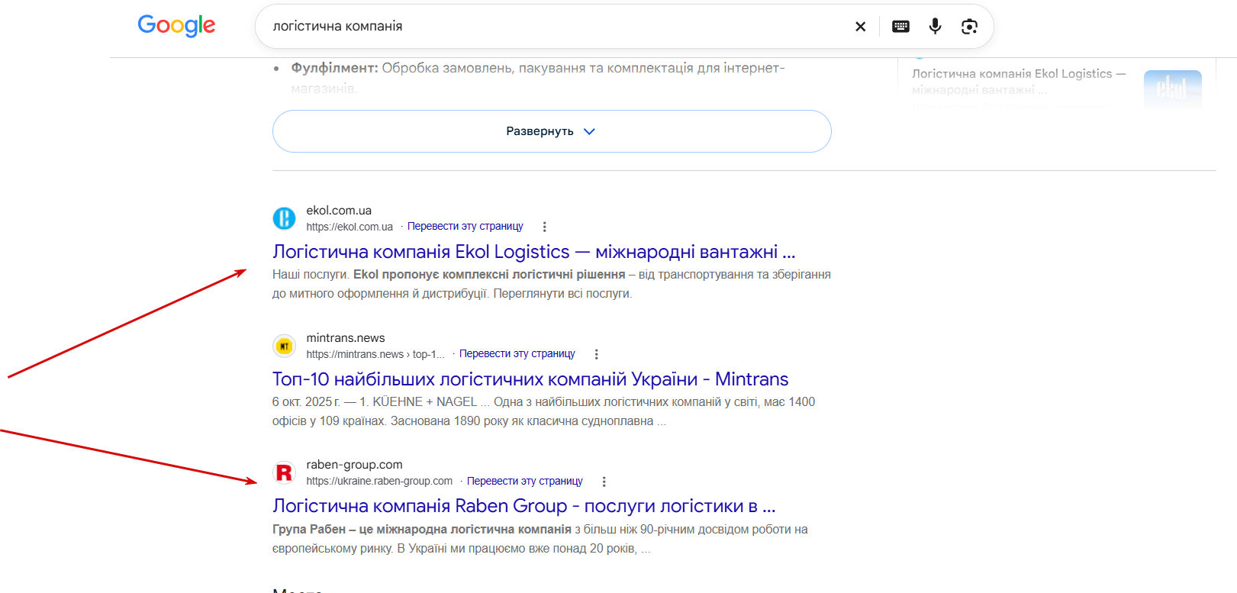Click the ekol.com.ua site favicon
1237x593 pixels.
coord(284,218)
